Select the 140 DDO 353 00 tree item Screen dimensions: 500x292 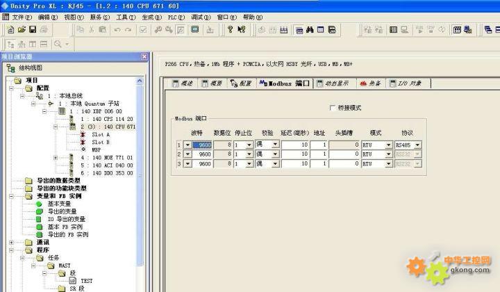(106, 173)
